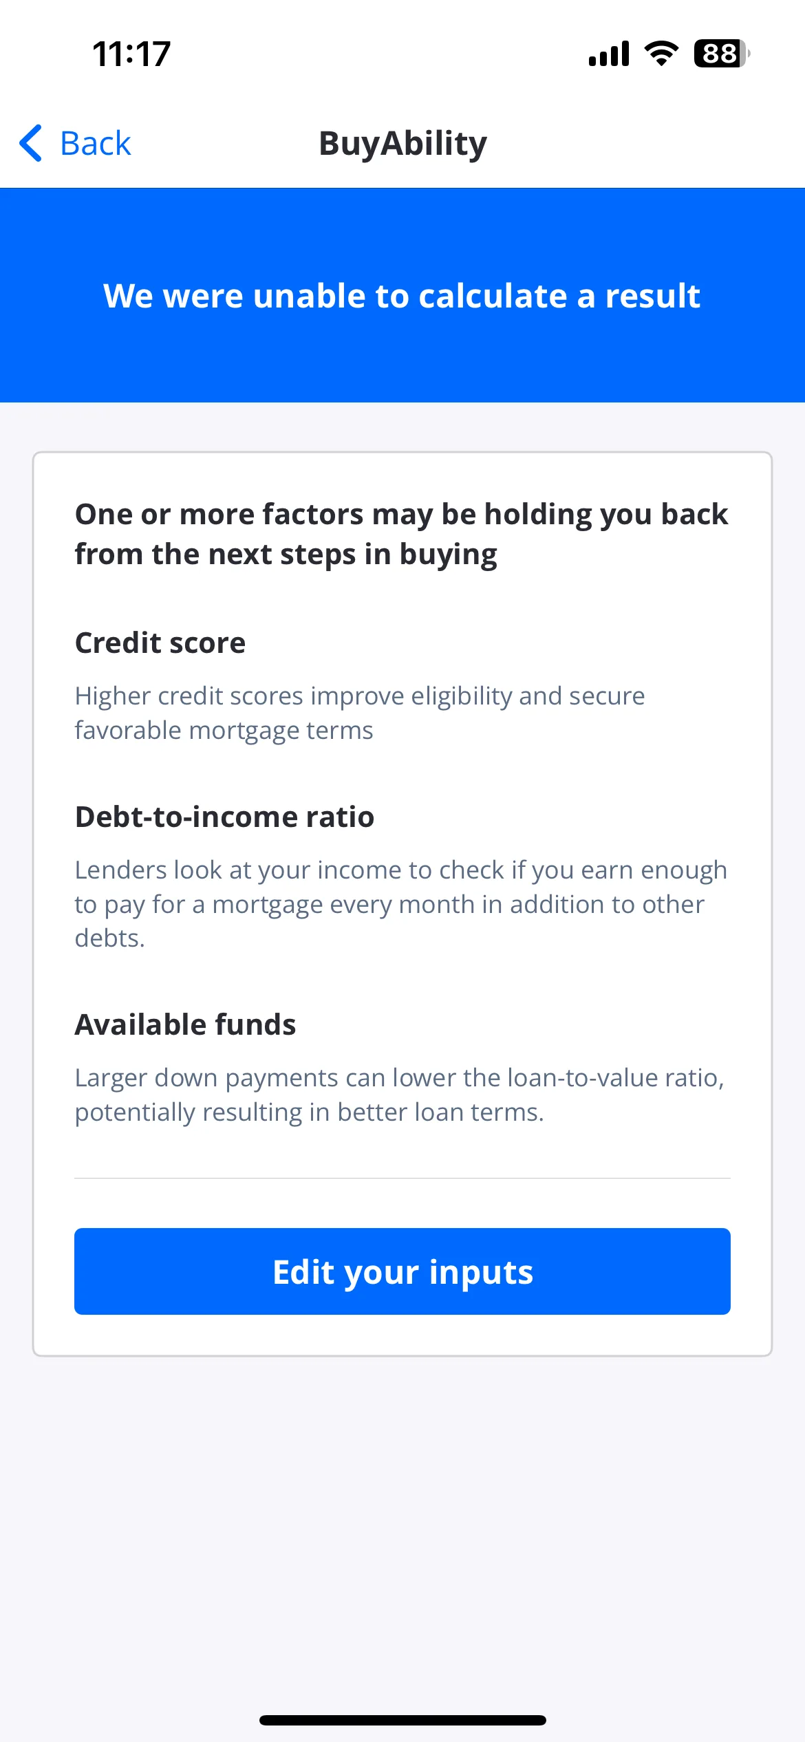Tap the home indicator bar at bottom
Viewport: 805px width, 1742px height.
[x=402, y=1721]
